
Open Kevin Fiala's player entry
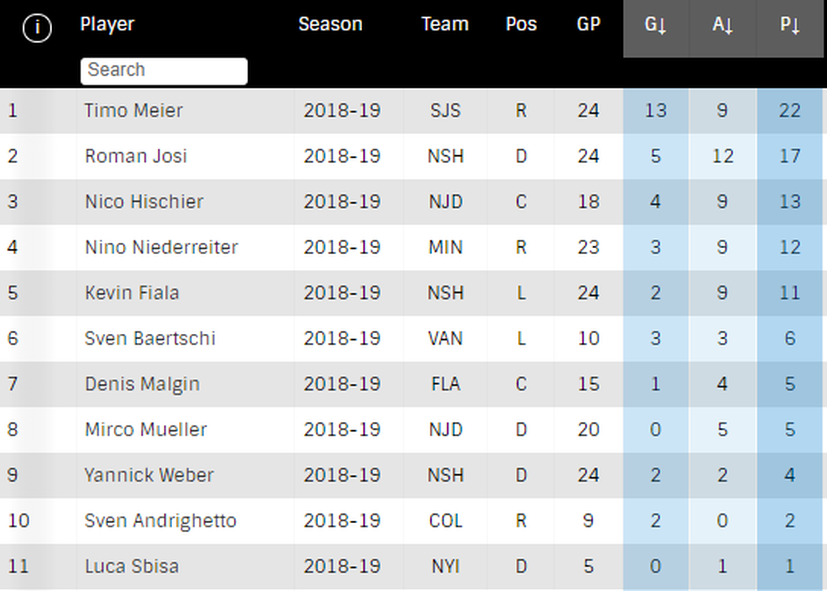click(132, 293)
